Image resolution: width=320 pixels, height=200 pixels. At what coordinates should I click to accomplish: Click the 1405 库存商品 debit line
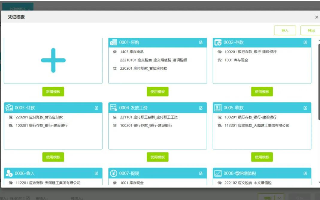[x=132, y=52]
